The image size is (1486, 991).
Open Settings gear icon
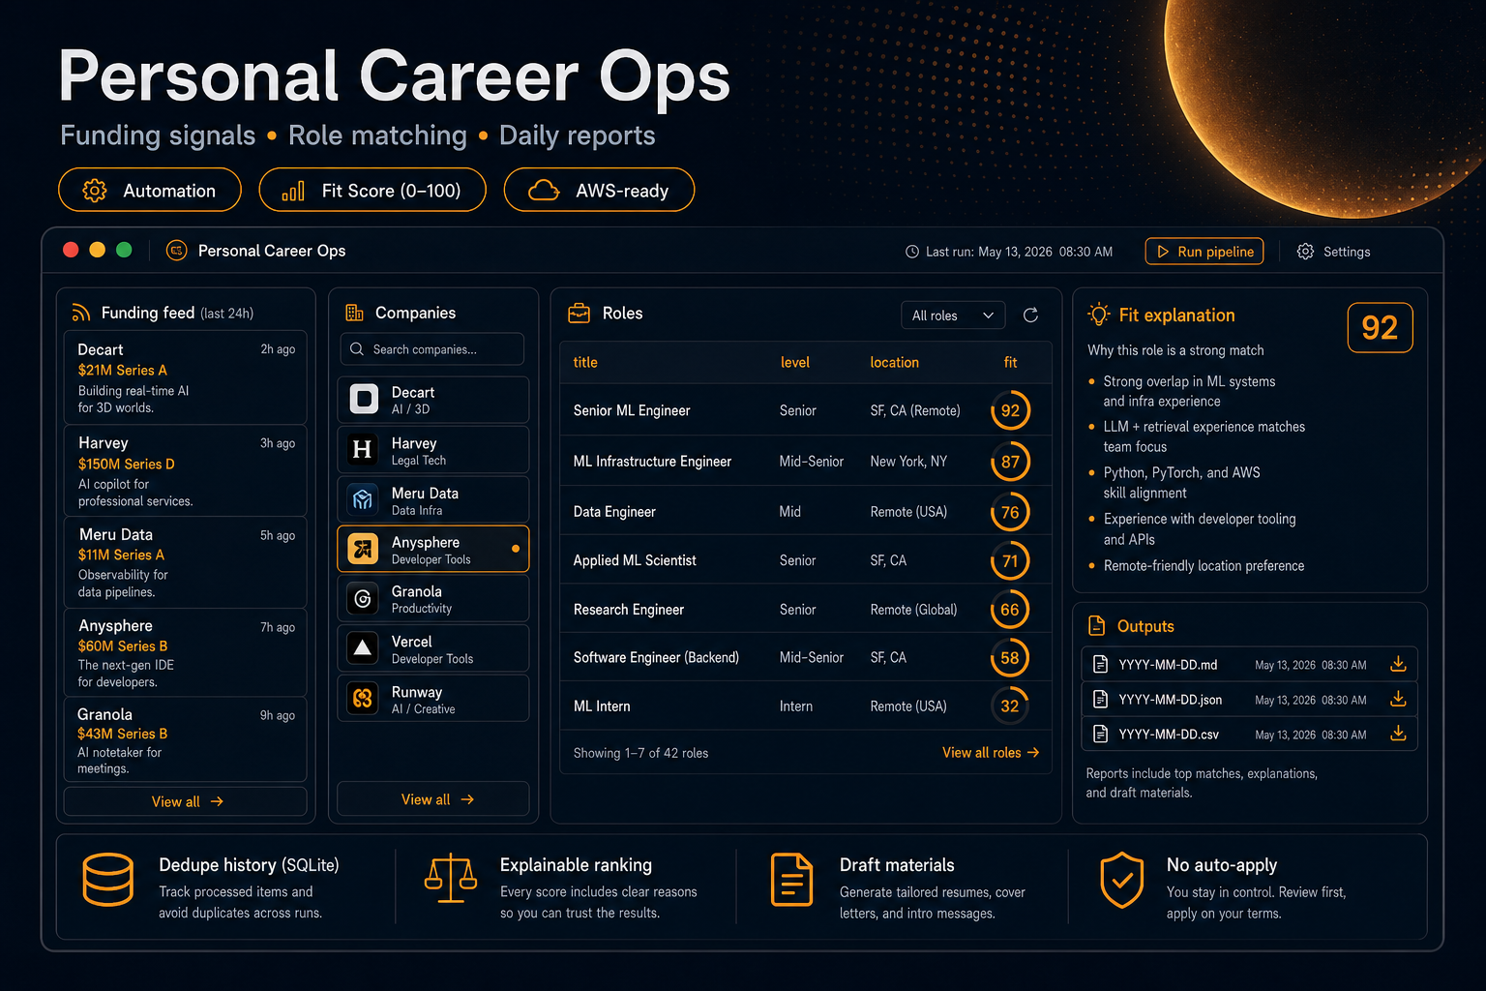pos(1305,252)
